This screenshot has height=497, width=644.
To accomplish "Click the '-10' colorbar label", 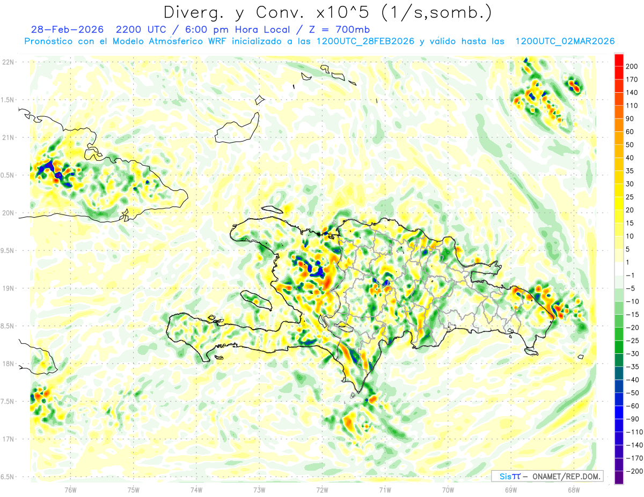I will pos(632,301).
